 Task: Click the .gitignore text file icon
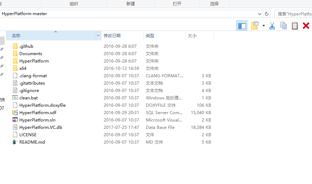pos(15,90)
